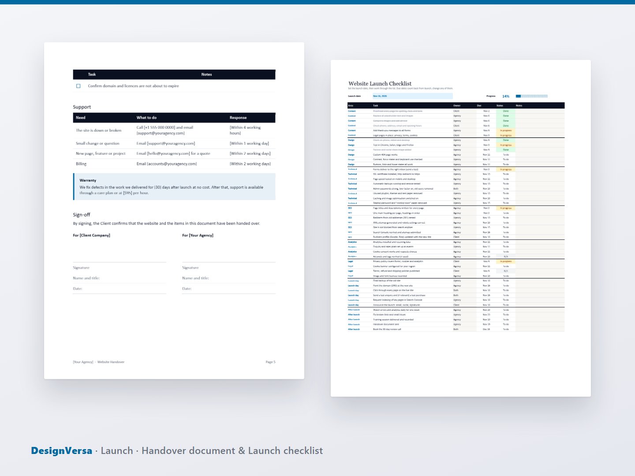Click 'Handover document & Launch checklist' caption text
The width and height of the screenshot is (635, 476).
(x=232, y=451)
